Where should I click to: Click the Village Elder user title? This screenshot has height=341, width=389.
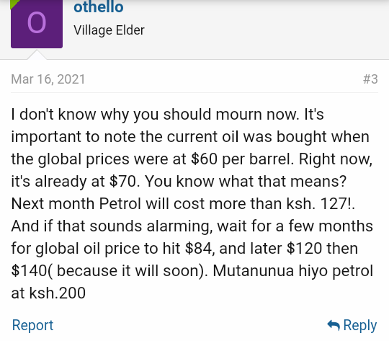(109, 30)
